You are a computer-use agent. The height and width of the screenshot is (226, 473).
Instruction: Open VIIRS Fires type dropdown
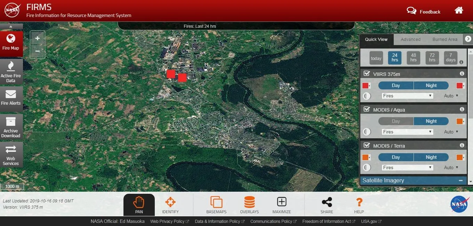(x=407, y=96)
